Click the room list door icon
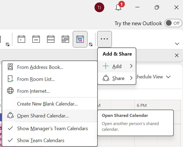This screenshot has width=183, height=147. pos(10,79)
